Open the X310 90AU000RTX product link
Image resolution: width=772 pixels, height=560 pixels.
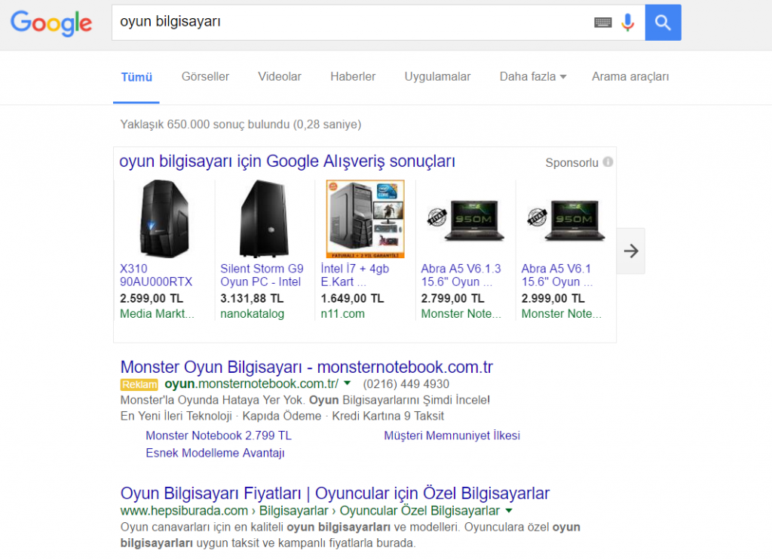156,275
